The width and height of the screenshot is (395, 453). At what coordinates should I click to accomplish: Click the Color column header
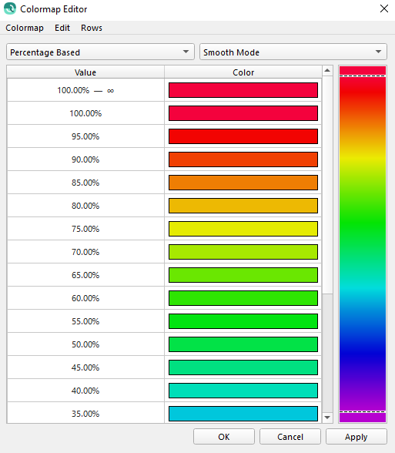(243, 72)
